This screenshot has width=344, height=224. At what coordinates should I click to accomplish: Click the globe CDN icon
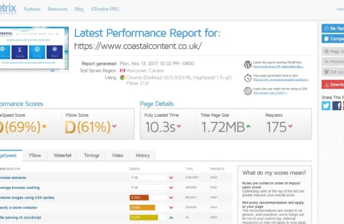[x=248, y=91]
